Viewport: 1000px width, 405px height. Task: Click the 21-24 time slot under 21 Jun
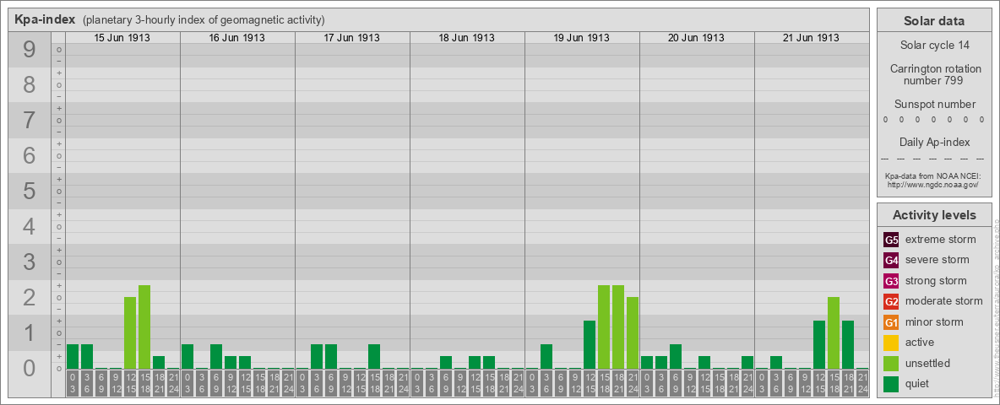(861, 384)
